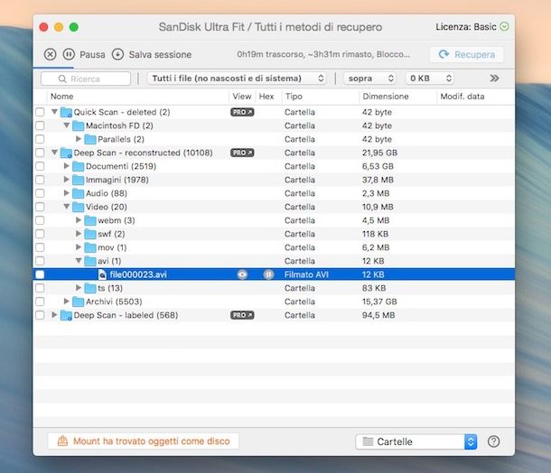551x473 pixels.
Task: Open the 0 KB size dropdown
Action: tap(430, 79)
